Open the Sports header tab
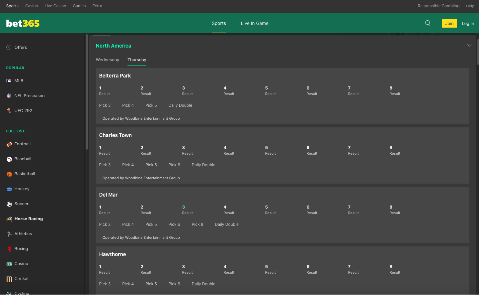 [219, 23]
